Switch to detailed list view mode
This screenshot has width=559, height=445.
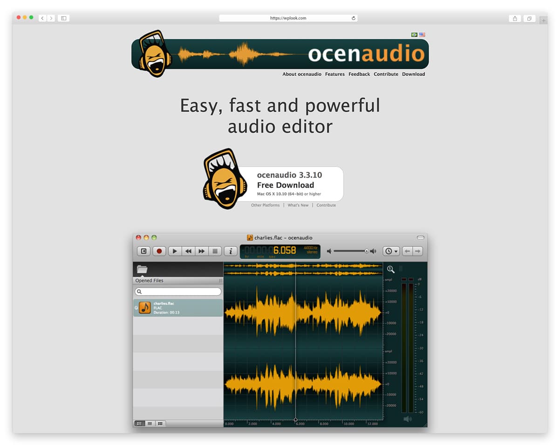(139, 424)
